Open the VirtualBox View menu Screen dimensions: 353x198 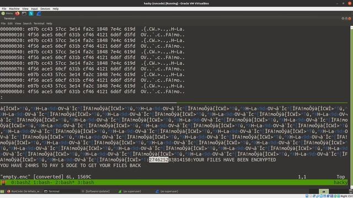[x=25, y=9]
